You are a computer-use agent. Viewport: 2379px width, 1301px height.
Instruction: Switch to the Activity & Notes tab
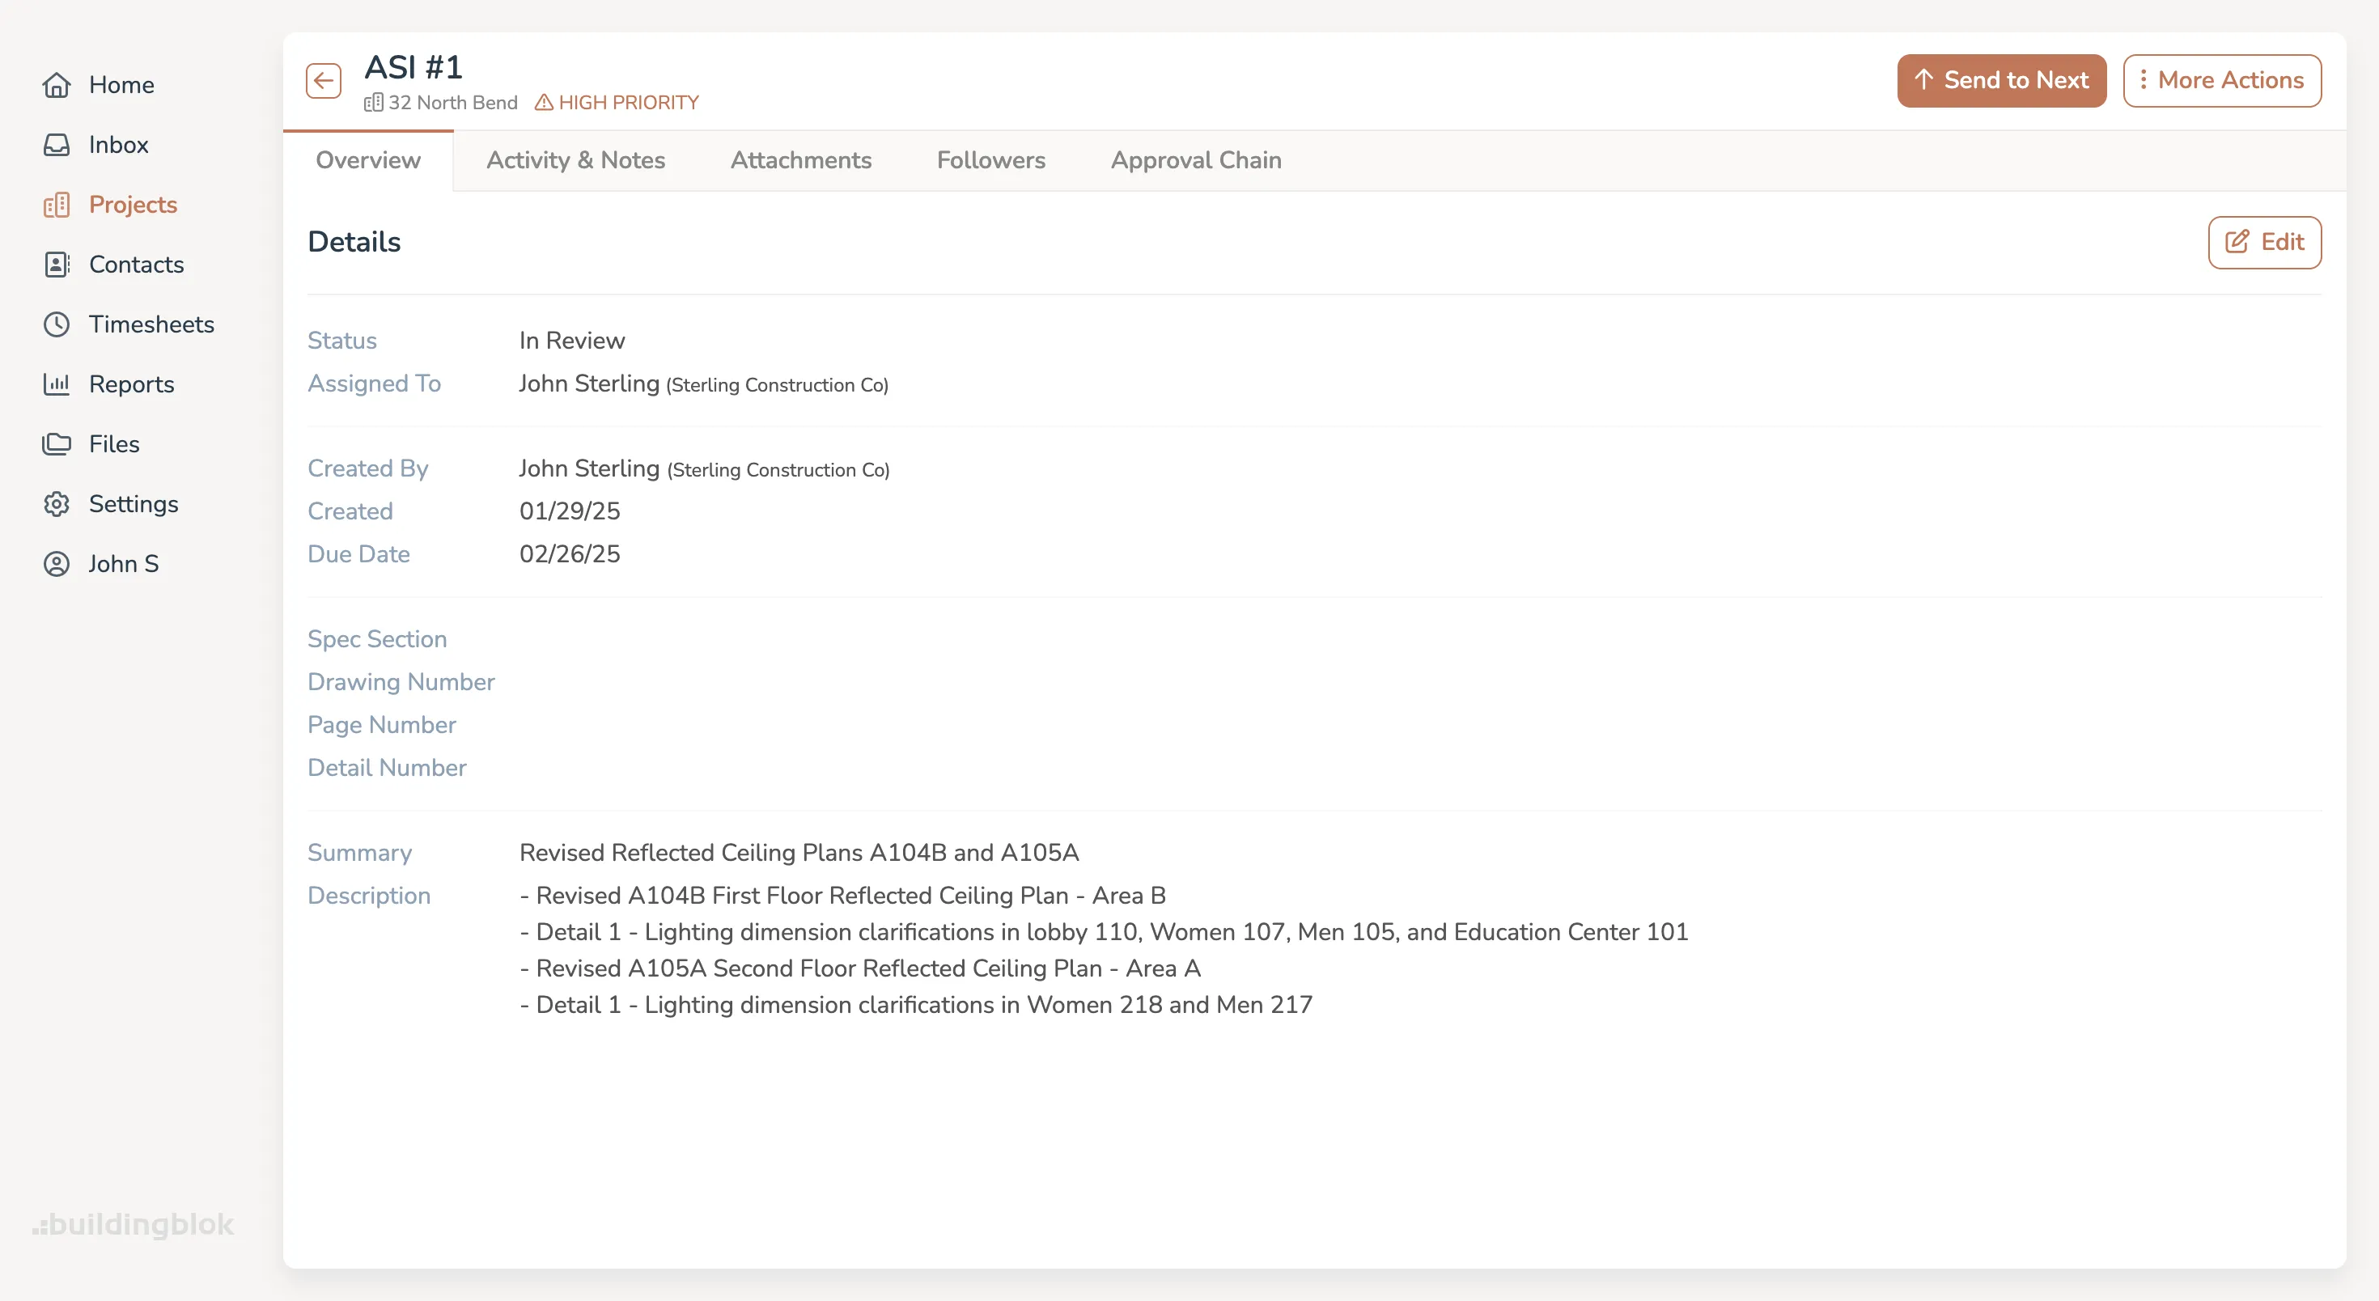coord(576,159)
